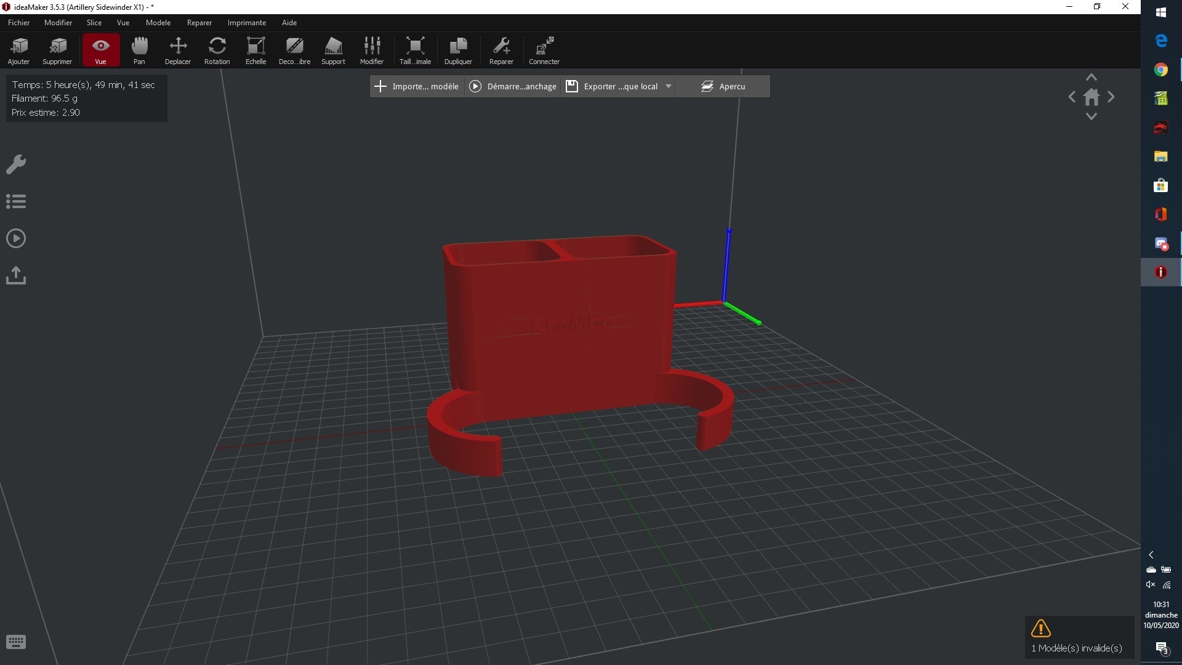This screenshot has height=665, width=1182.
Task: Click the Apercu preview button
Action: click(723, 86)
